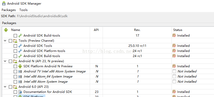Check the Android SDK Tools checkbox
Screen dimensions: 214x97
pos(15,46)
